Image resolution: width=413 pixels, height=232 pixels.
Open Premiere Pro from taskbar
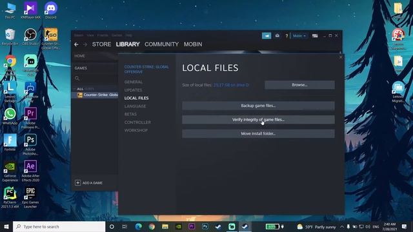192,226
